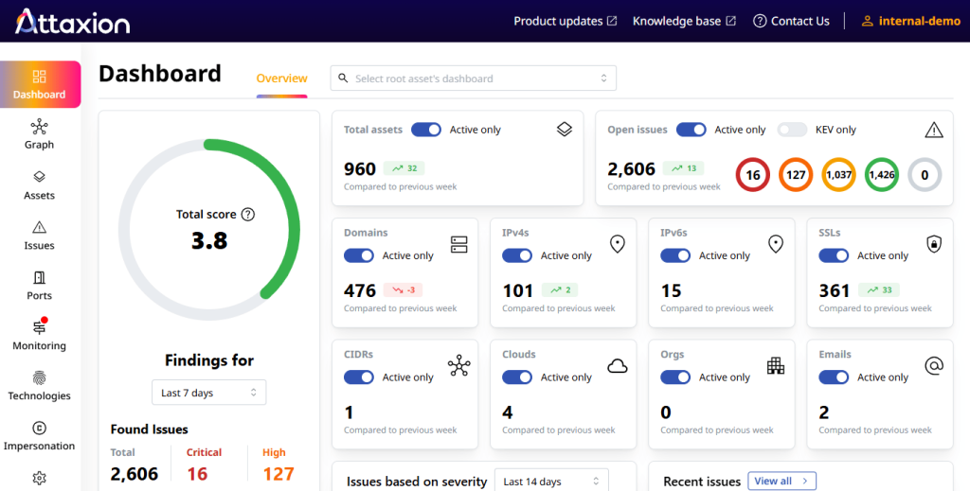This screenshot has width=970, height=491.
Task: Click the CIDRs network node icon
Action: (x=459, y=365)
